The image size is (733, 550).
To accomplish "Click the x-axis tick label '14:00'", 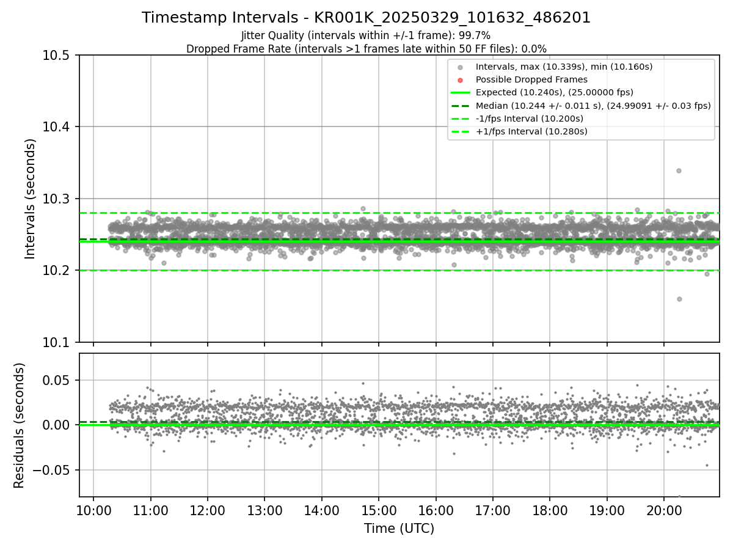I will tap(321, 511).
